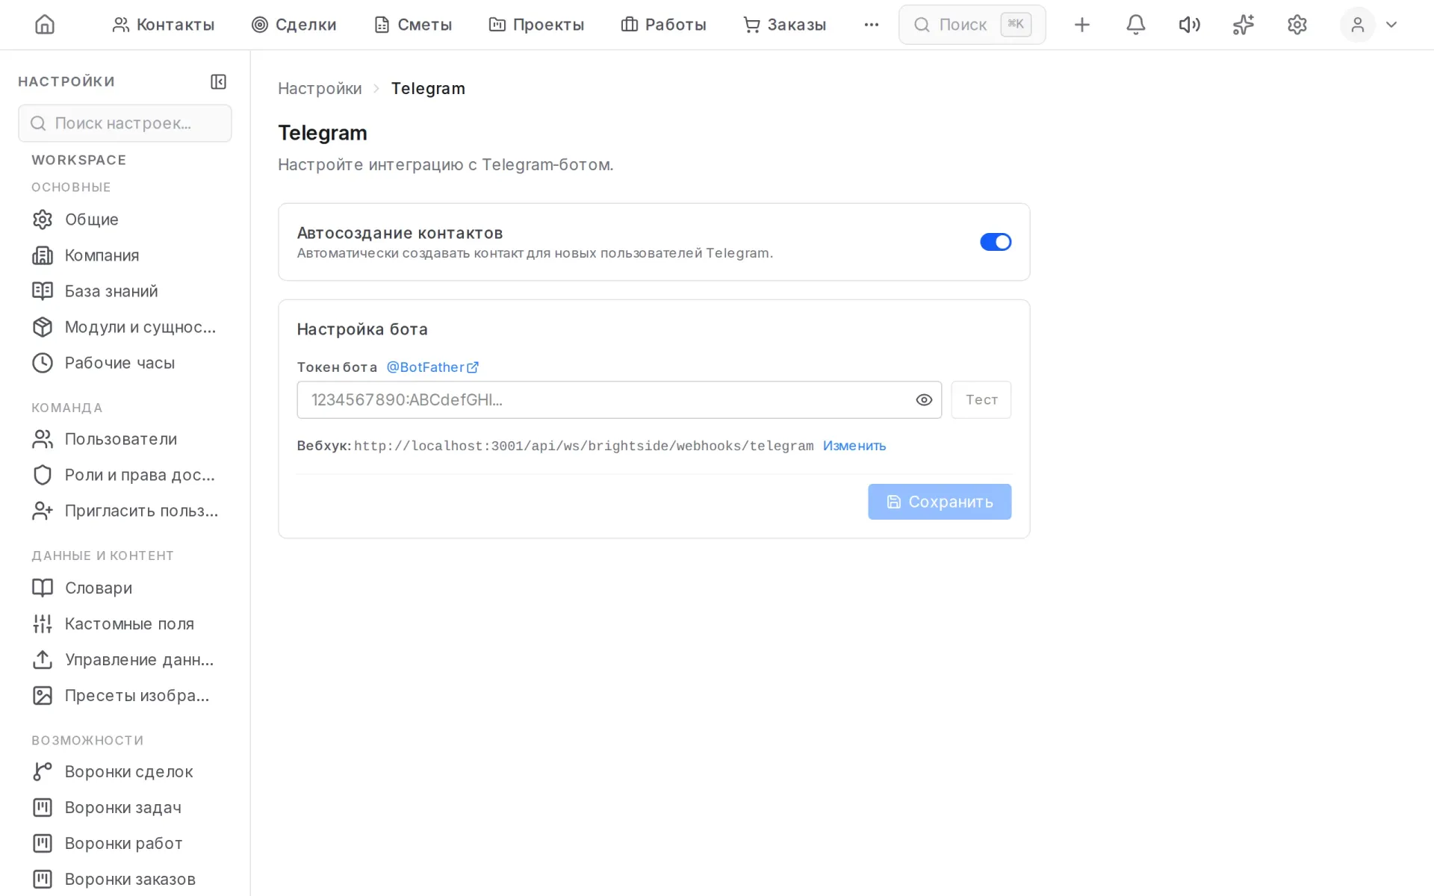Open Воронки заказов settings
This screenshot has height=896, width=1434.
click(x=125, y=880)
